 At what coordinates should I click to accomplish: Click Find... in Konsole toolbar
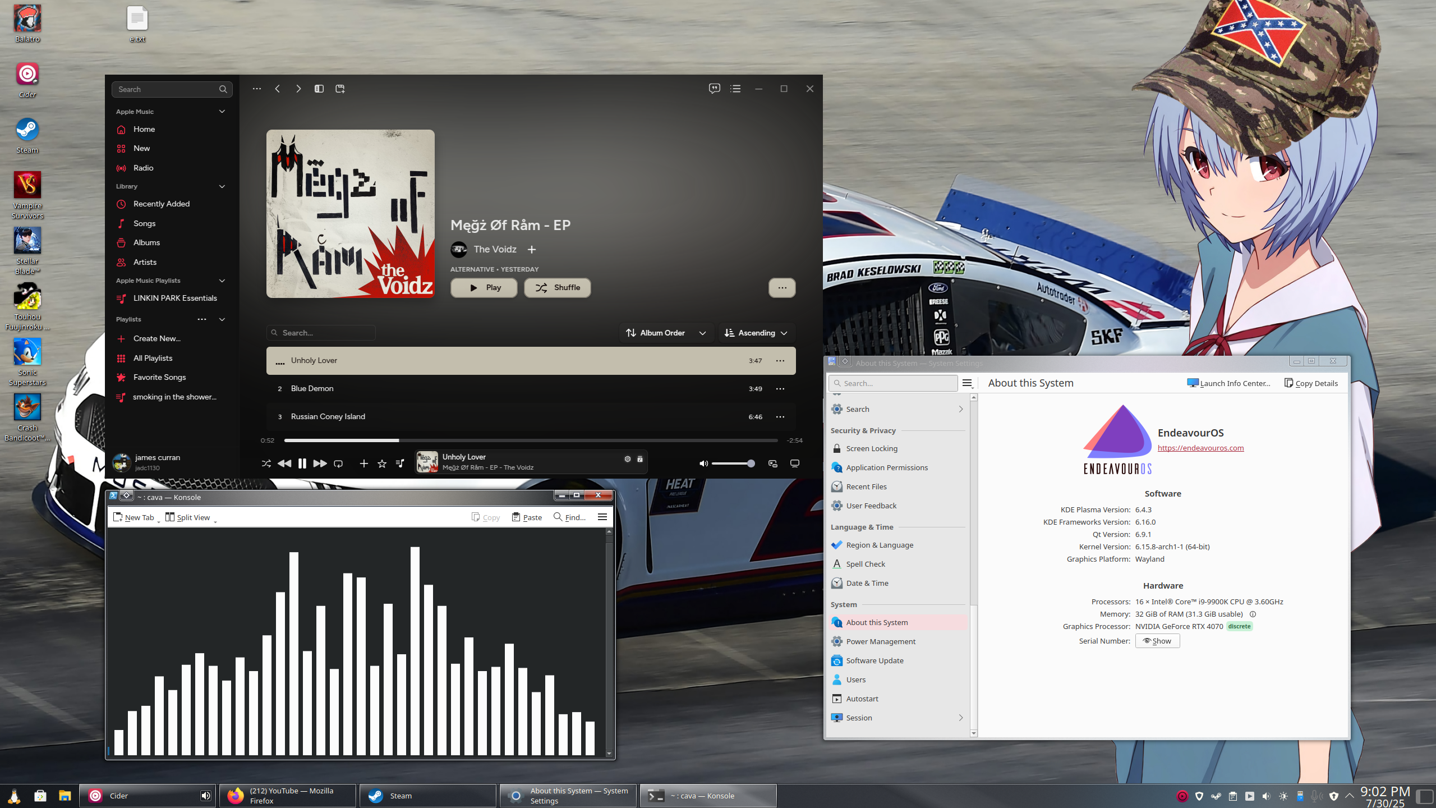click(x=569, y=517)
